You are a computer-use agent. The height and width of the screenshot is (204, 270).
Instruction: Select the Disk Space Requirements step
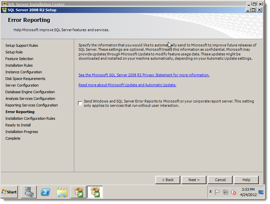25,79
